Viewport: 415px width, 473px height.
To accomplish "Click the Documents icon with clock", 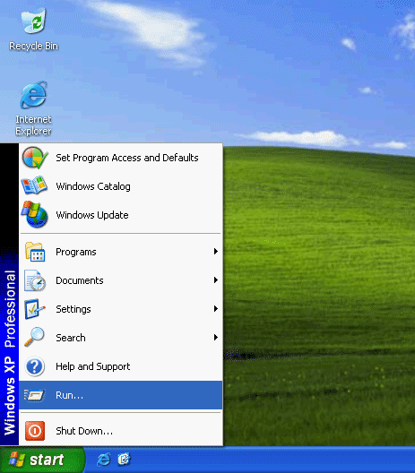I will [35, 280].
